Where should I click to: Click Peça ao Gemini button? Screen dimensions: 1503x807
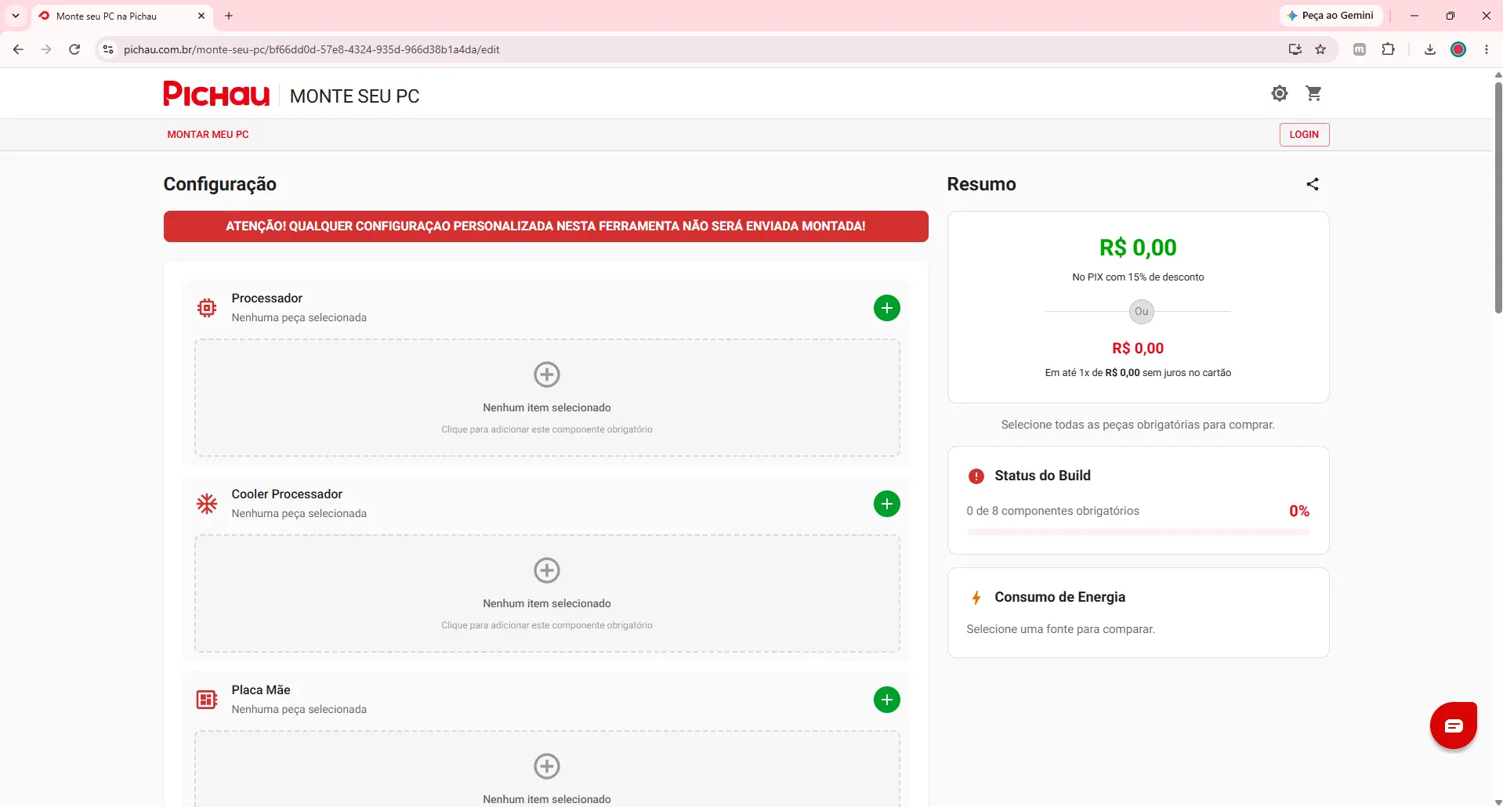coord(1331,16)
